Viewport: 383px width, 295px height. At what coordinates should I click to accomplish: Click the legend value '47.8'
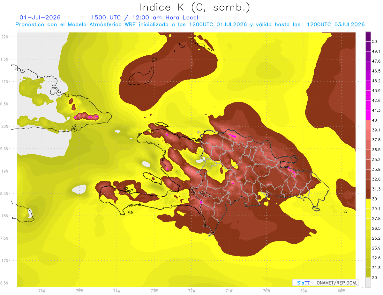[x=376, y=61]
